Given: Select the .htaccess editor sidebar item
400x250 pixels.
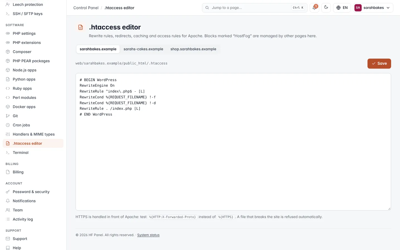Looking at the screenshot, I should [x=33, y=143].
